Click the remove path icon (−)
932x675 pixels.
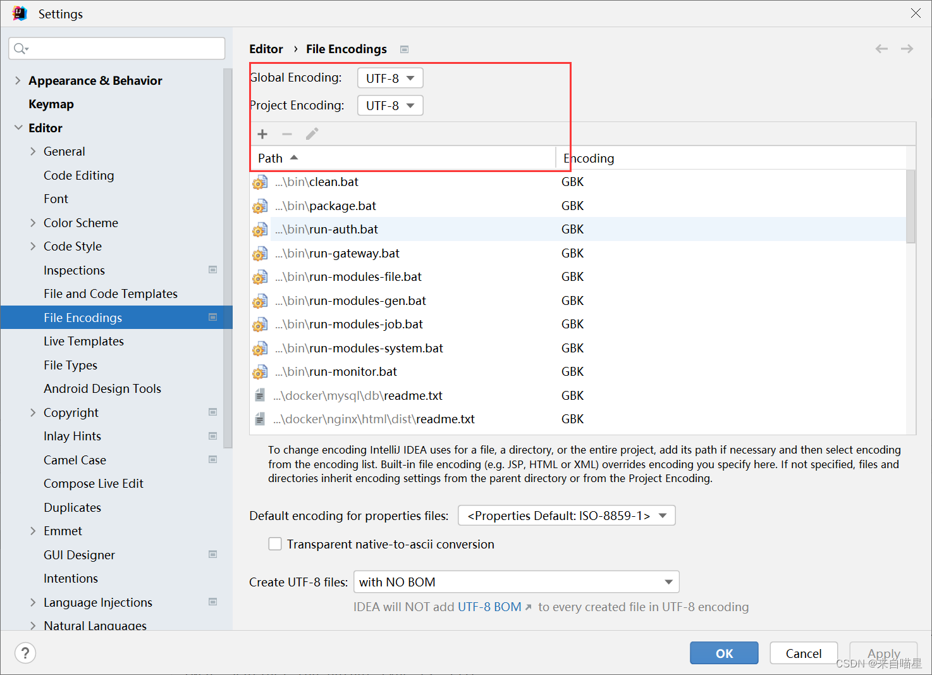287,133
